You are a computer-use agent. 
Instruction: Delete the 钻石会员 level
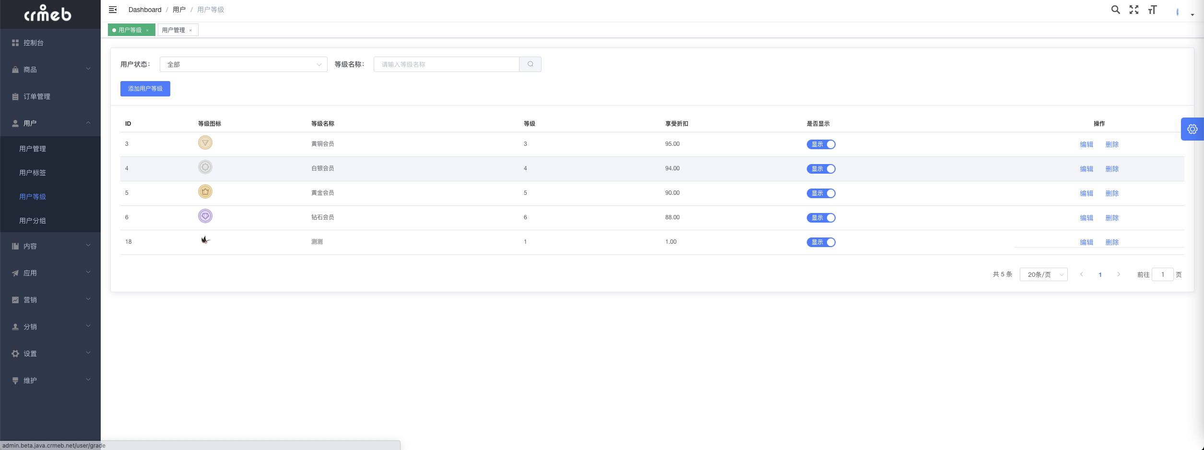[1112, 218]
